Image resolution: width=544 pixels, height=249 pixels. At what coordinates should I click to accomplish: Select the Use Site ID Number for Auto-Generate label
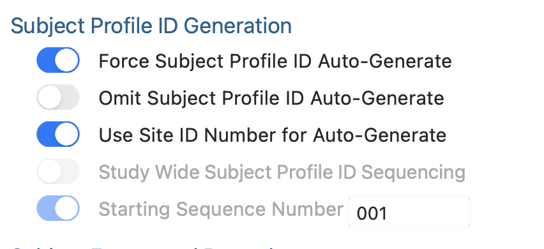coord(273,135)
